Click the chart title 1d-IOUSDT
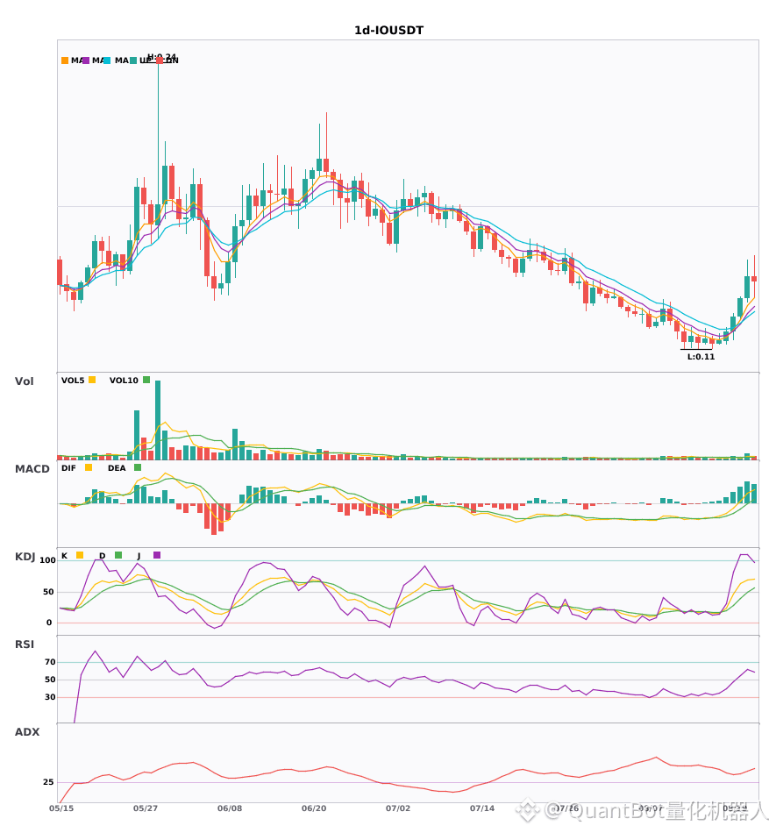Screen dimensions: 776x833 [x=388, y=31]
